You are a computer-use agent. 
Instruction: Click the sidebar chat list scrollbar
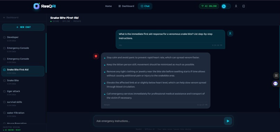pyautogui.click(x=46, y=53)
